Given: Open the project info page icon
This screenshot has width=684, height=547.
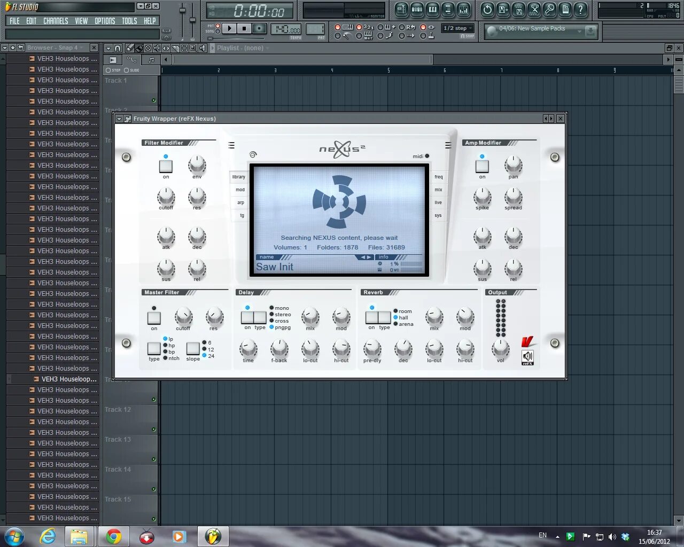Looking at the screenshot, I should tap(565, 9).
